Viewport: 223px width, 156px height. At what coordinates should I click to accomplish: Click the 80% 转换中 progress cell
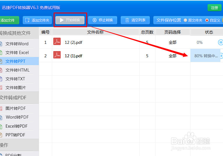pyautogui.click(x=206, y=56)
